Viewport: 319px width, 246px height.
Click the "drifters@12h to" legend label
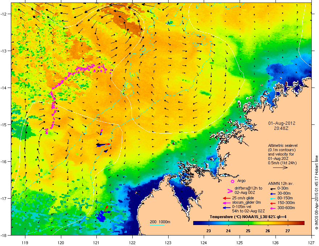[248, 188]
